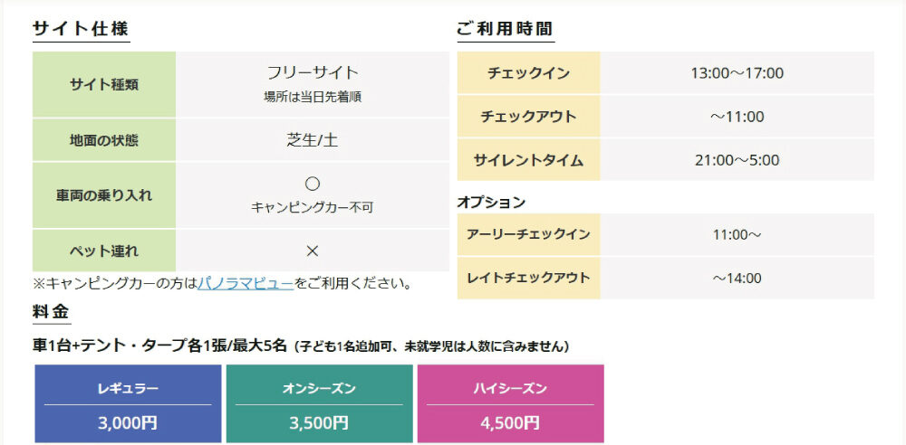This screenshot has height=445, width=906.
Task: Click the レイトチェックアウト option row
Action: pyautogui.click(x=666, y=279)
